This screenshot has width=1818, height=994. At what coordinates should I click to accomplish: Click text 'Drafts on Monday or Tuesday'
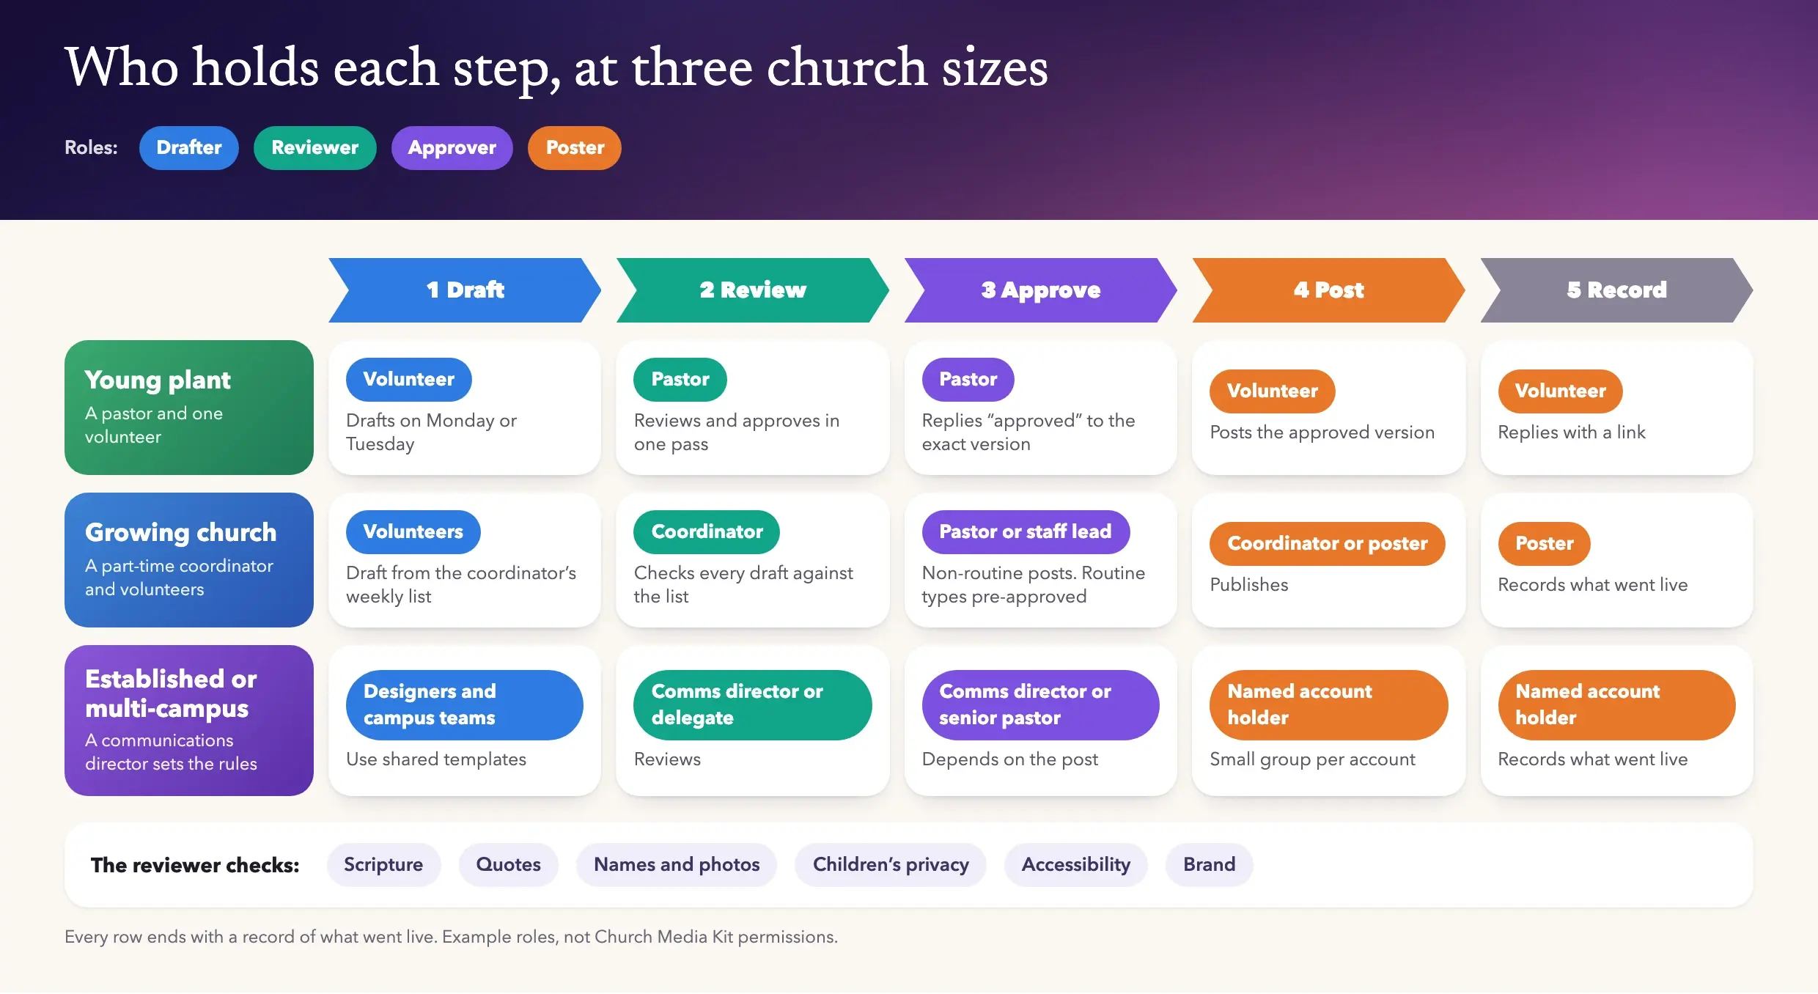click(x=431, y=432)
